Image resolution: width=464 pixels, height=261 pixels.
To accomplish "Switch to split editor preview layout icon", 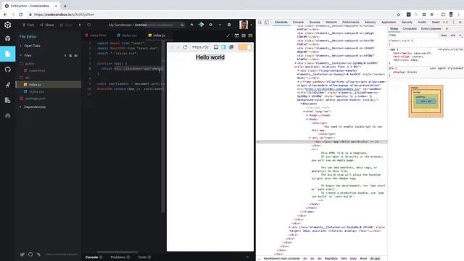I will [x=244, y=36].
